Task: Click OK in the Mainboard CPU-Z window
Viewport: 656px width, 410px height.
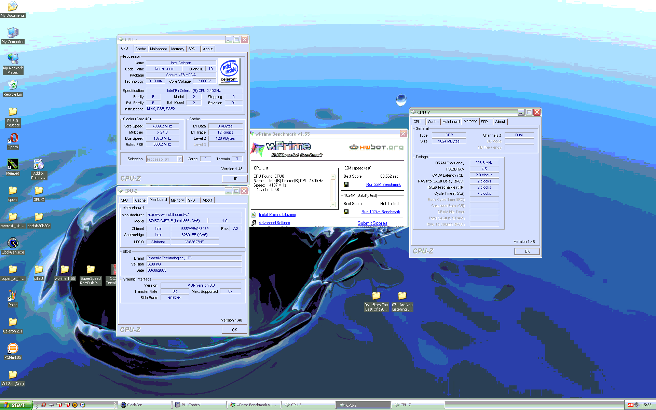Action: (234, 330)
